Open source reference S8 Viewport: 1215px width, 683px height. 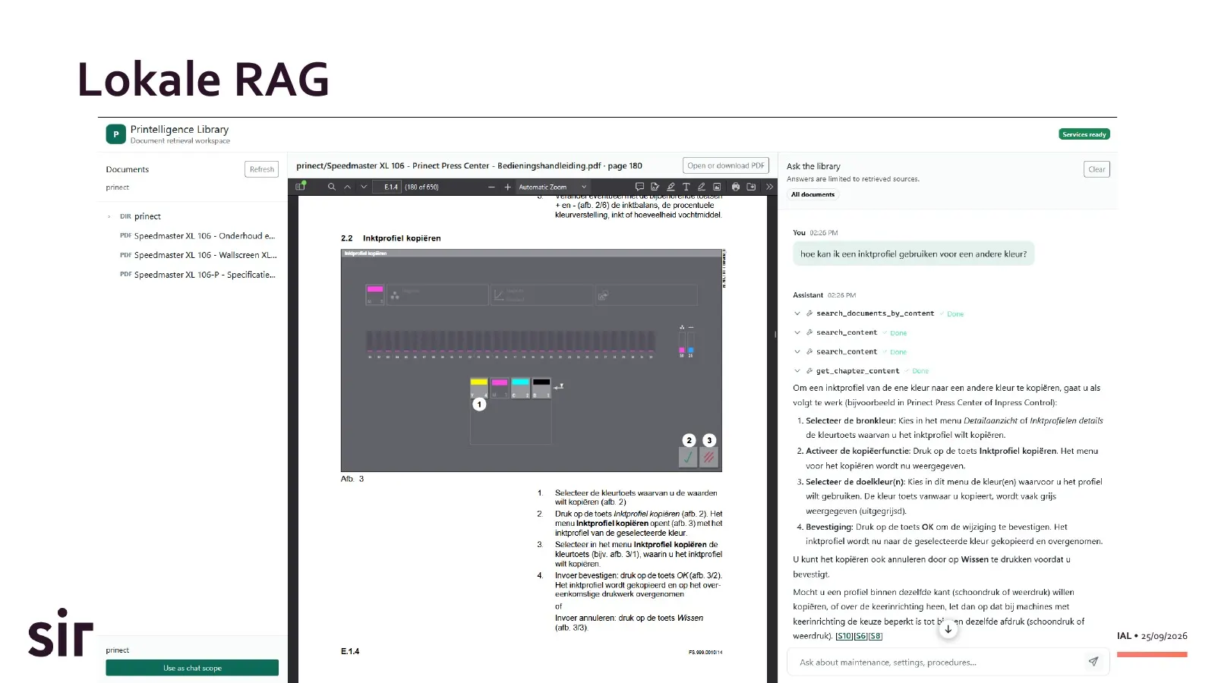tap(876, 636)
